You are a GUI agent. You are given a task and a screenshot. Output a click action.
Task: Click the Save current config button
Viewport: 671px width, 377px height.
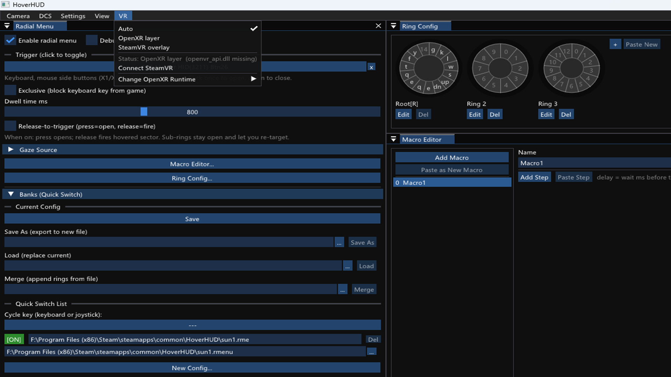(x=192, y=219)
